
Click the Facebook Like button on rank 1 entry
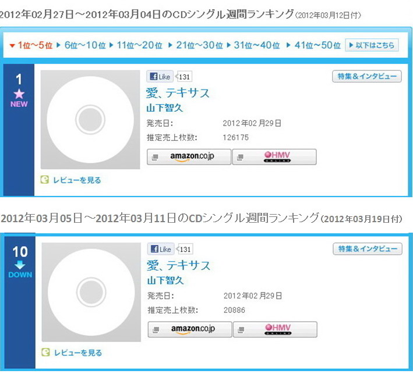160,77
